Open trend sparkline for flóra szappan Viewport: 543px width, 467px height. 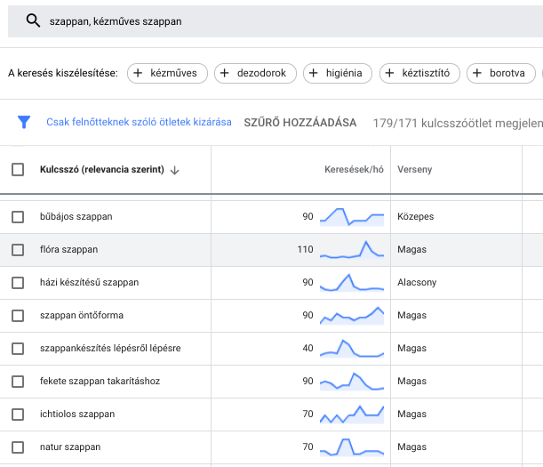click(352, 250)
